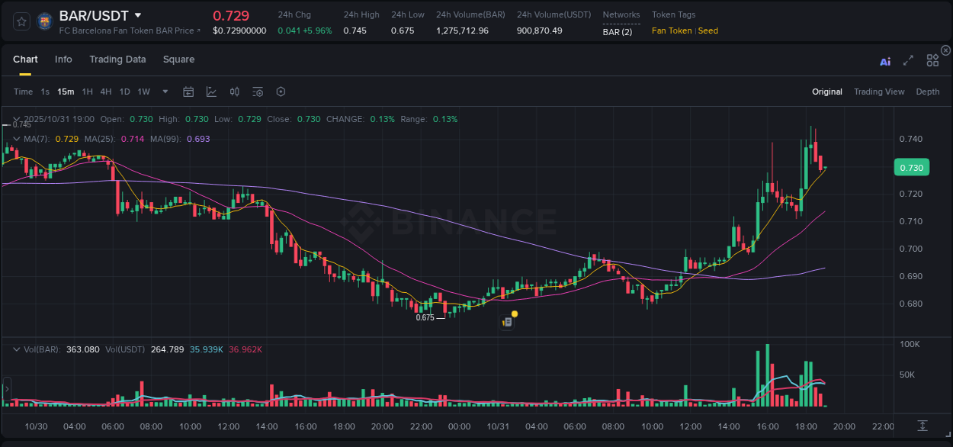Image resolution: width=953 pixels, height=447 pixels.
Task: Open the Trading View chart mode
Action: pos(879,92)
